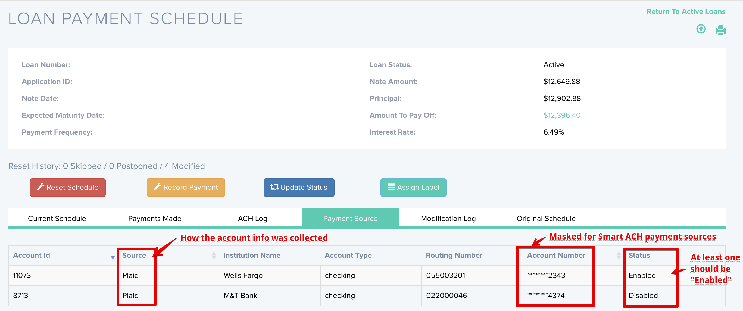Click the Account Id sort arrow
The width and height of the screenshot is (743, 311).
coord(113,257)
